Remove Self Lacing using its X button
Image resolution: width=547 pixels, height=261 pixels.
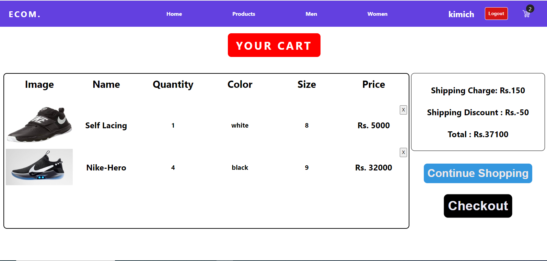click(x=403, y=110)
